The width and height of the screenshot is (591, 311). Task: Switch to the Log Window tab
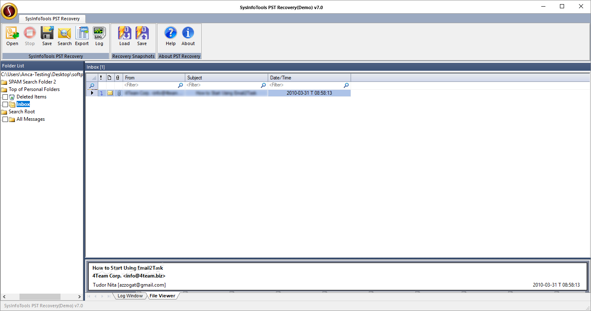[130, 296]
